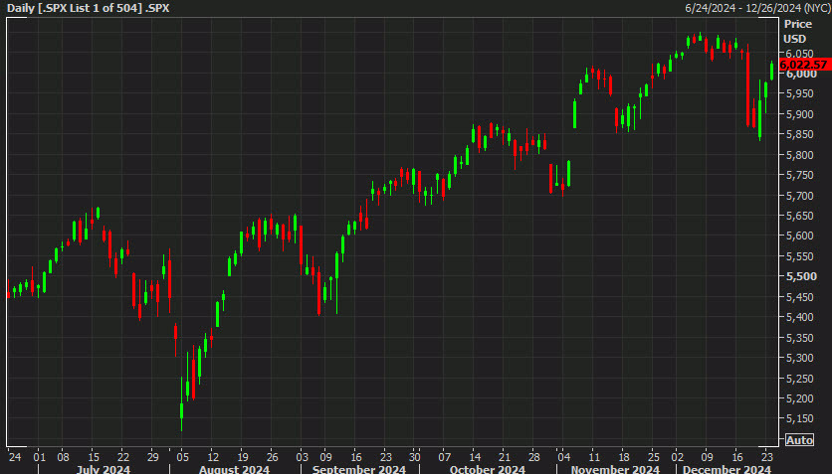This screenshot has height=474, width=832.
Task: Select the 5,900 price axis label
Action: tap(799, 114)
